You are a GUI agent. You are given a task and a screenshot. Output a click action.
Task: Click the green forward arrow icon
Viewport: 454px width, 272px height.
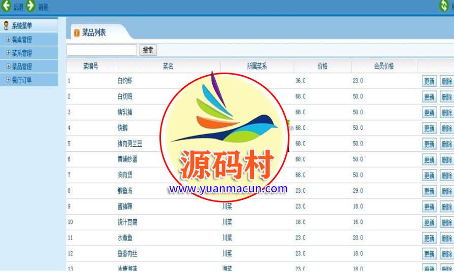(x=31, y=6)
